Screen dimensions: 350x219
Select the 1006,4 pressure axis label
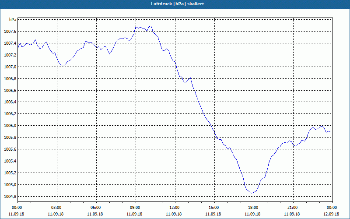(10, 102)
